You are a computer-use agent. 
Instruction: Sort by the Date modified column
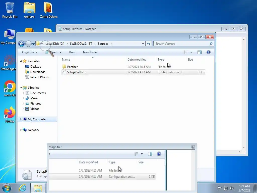(141, 59)
